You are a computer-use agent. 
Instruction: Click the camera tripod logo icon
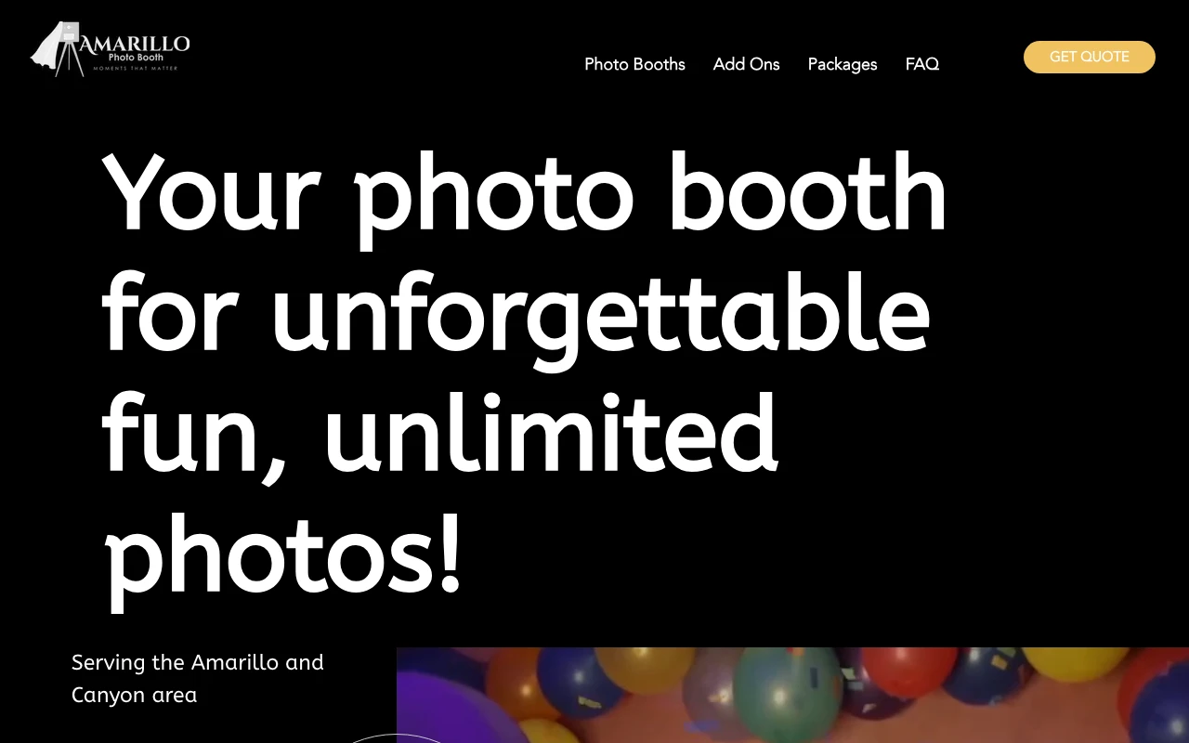click(x=59, y=48)
